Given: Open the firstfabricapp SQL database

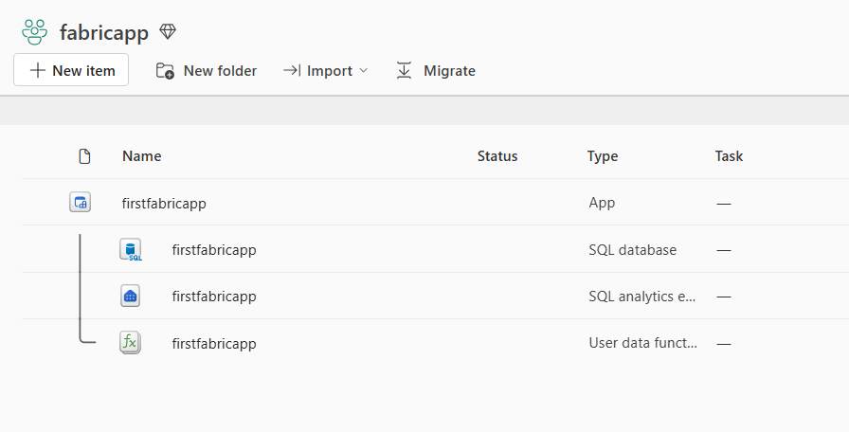Looking at the screenshot, I should (214, 249).
